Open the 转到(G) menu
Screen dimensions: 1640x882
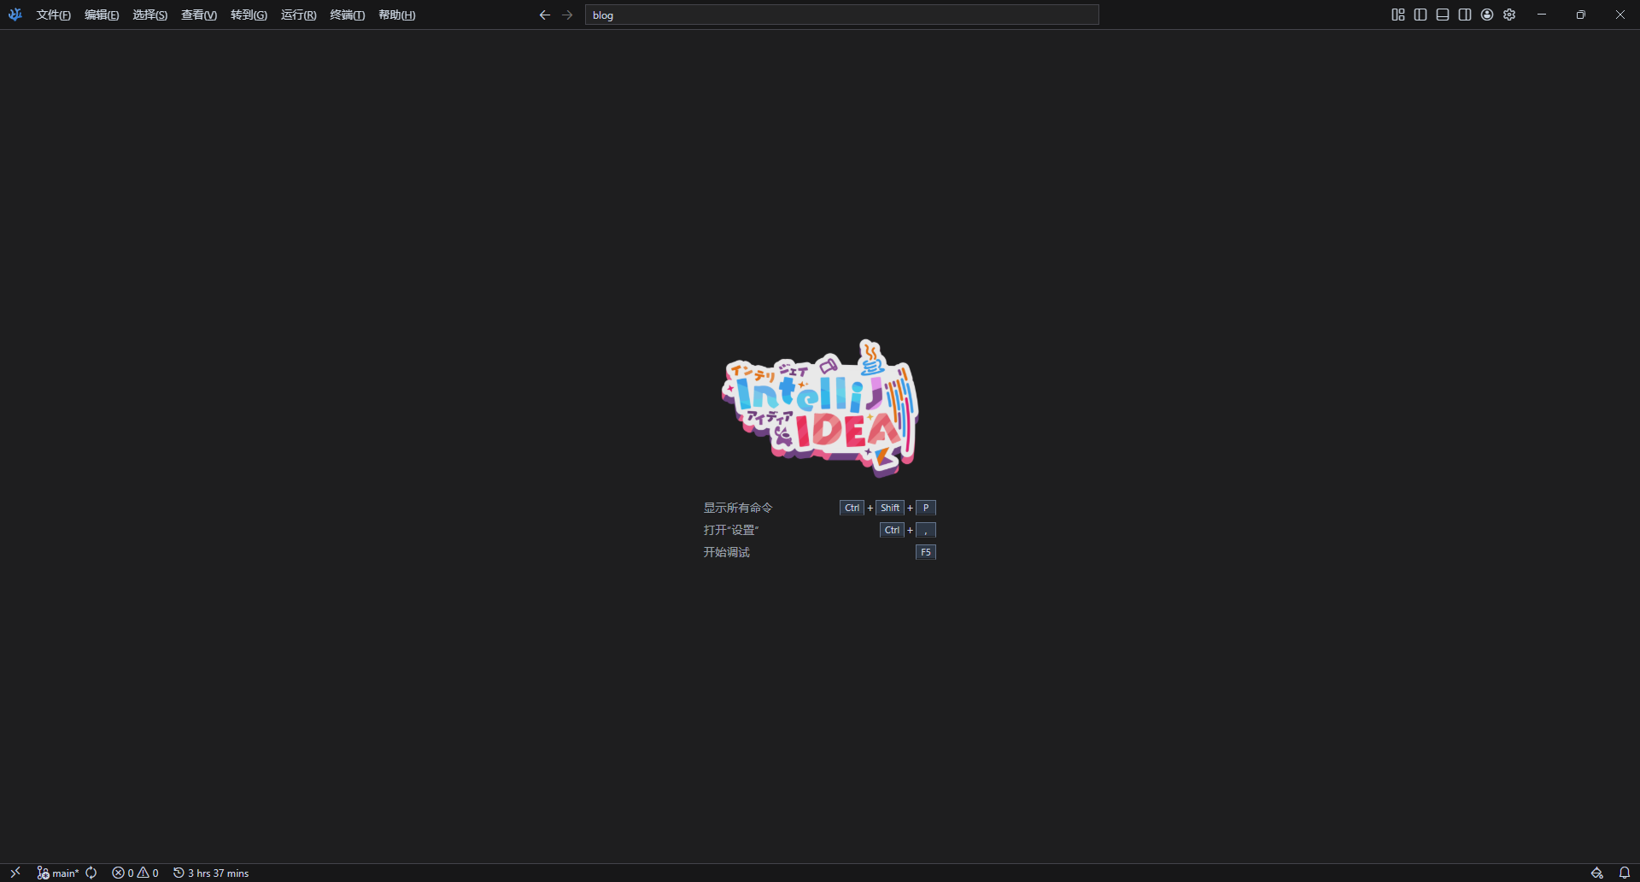coord(249,15)
